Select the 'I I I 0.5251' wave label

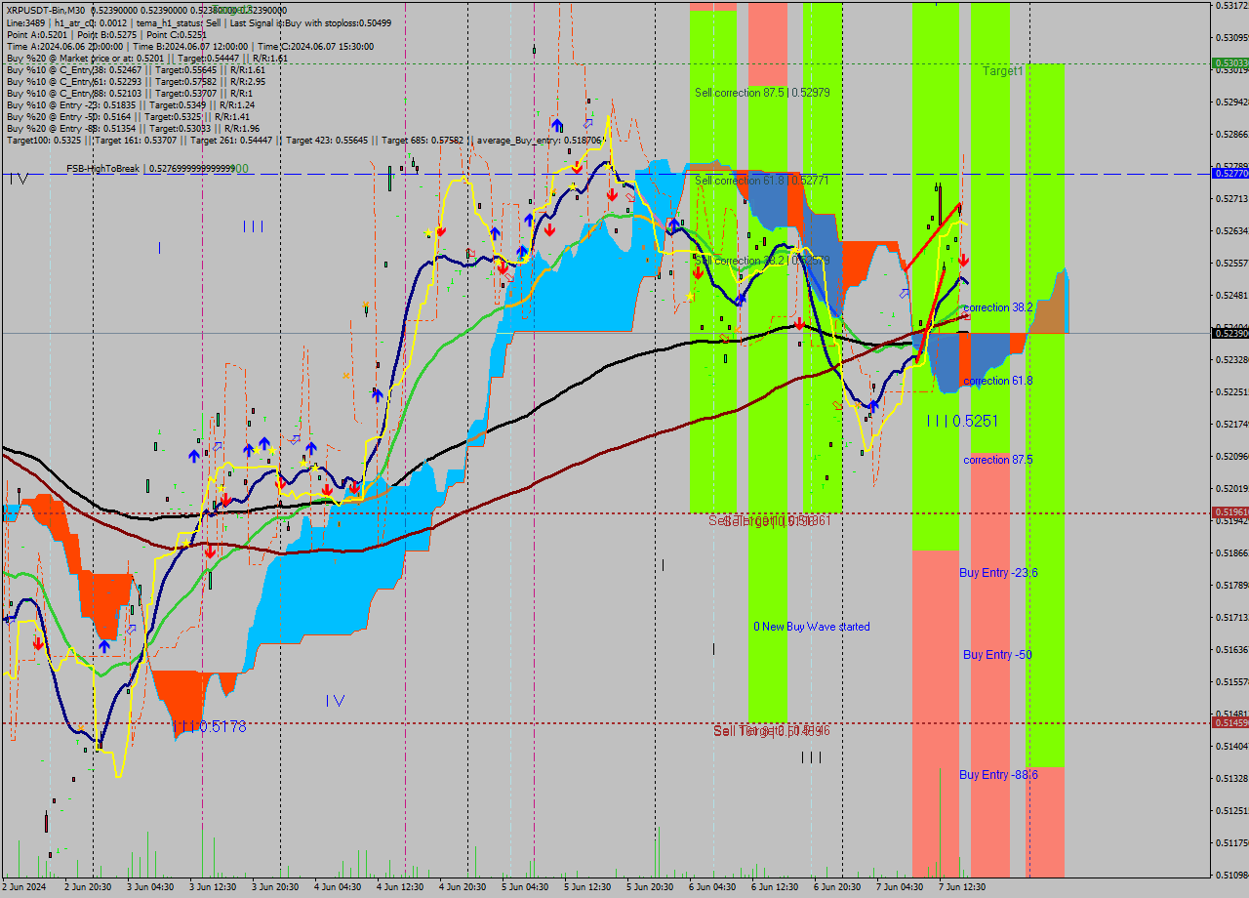(962, 421)
